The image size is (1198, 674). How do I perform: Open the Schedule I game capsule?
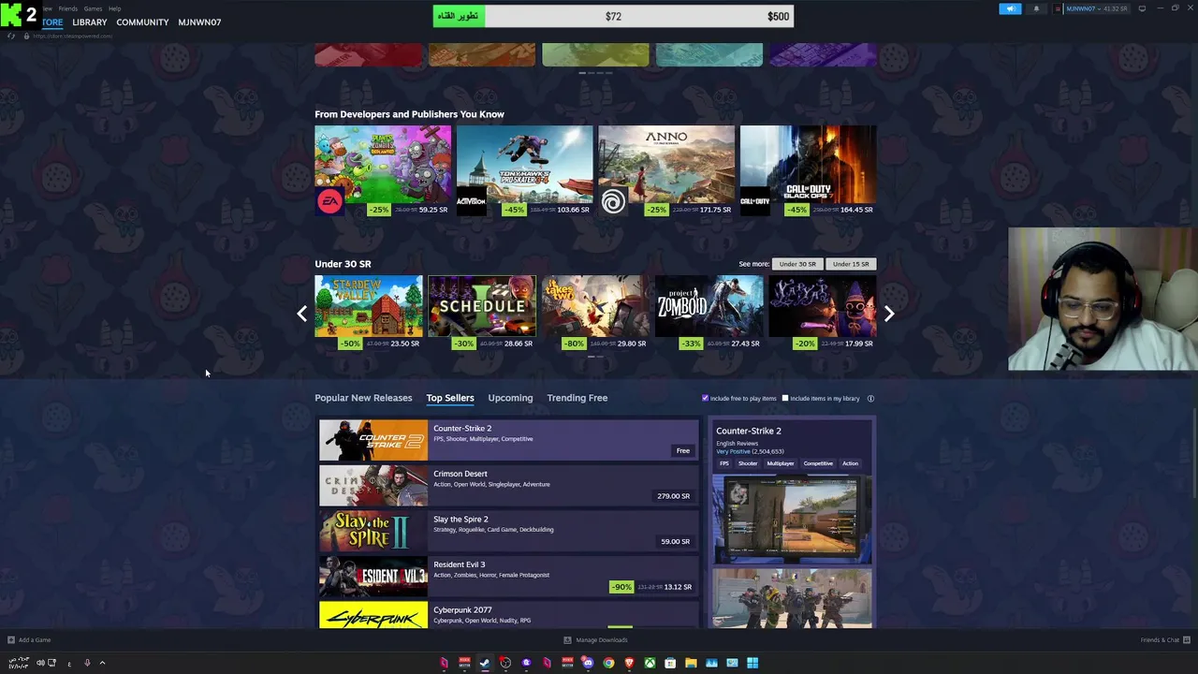click(482, 313)
